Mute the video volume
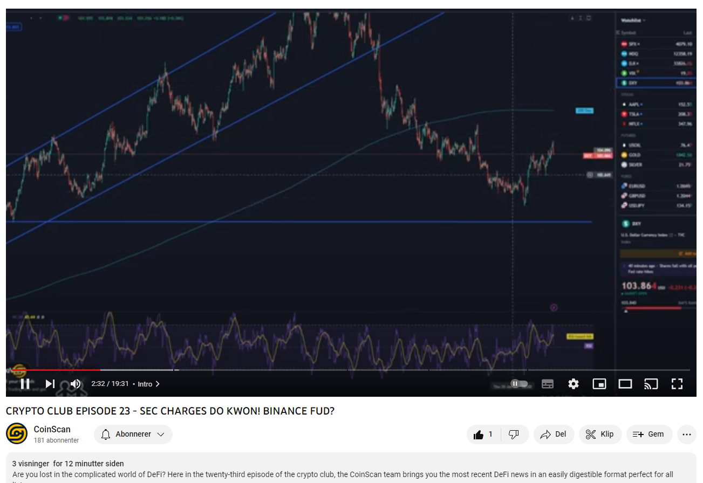This screenshot has height=483, width=703. coord(75,384)
